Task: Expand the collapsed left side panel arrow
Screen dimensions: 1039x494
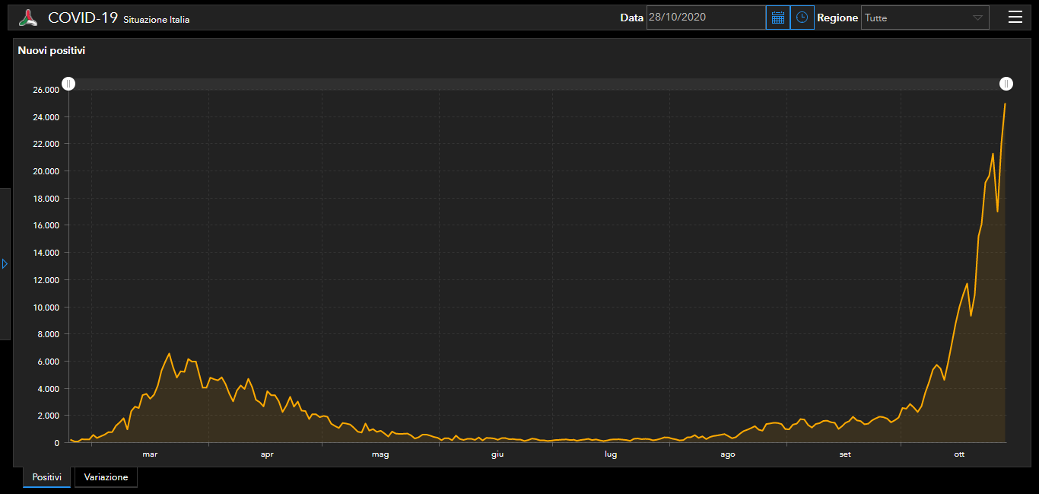Action: coord(5,263)
